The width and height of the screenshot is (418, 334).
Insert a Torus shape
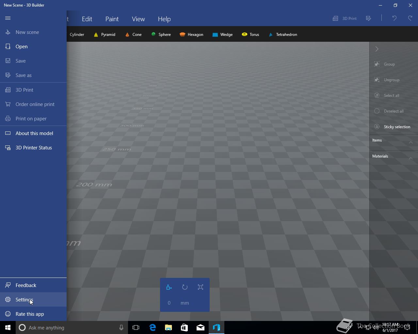(250, 34)
